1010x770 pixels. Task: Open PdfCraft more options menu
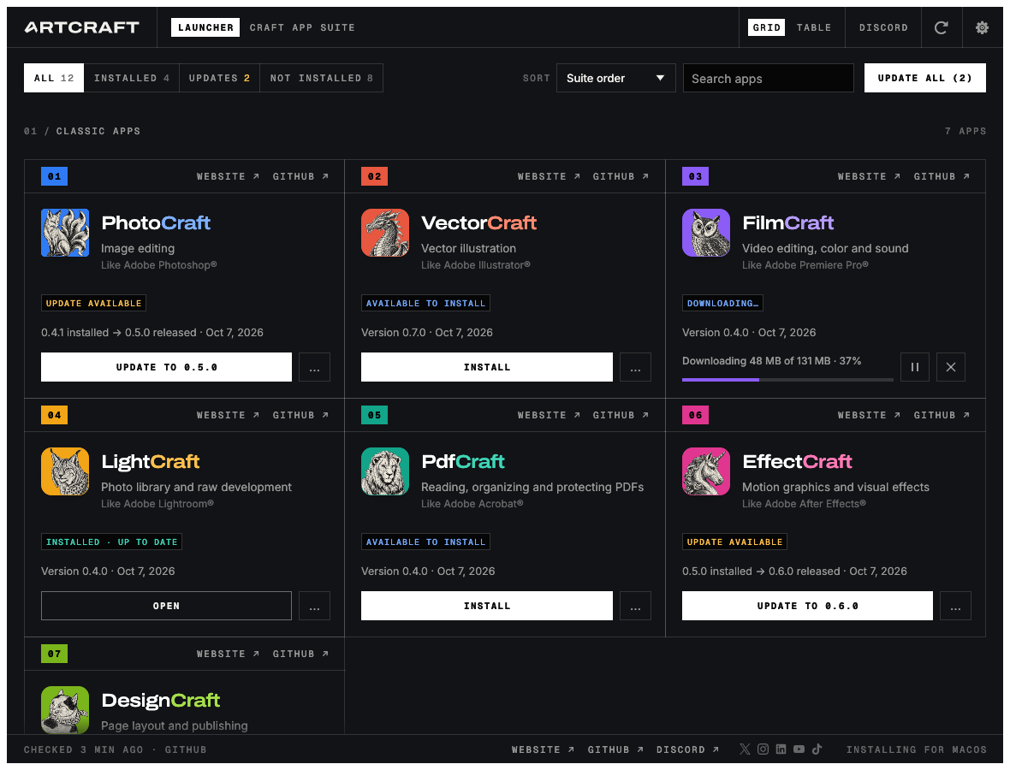(635, 606)
